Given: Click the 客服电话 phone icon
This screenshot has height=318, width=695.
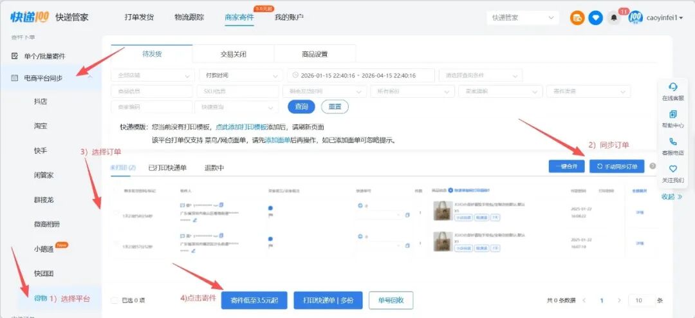Looking at the screenshot, I should (673, 142).
